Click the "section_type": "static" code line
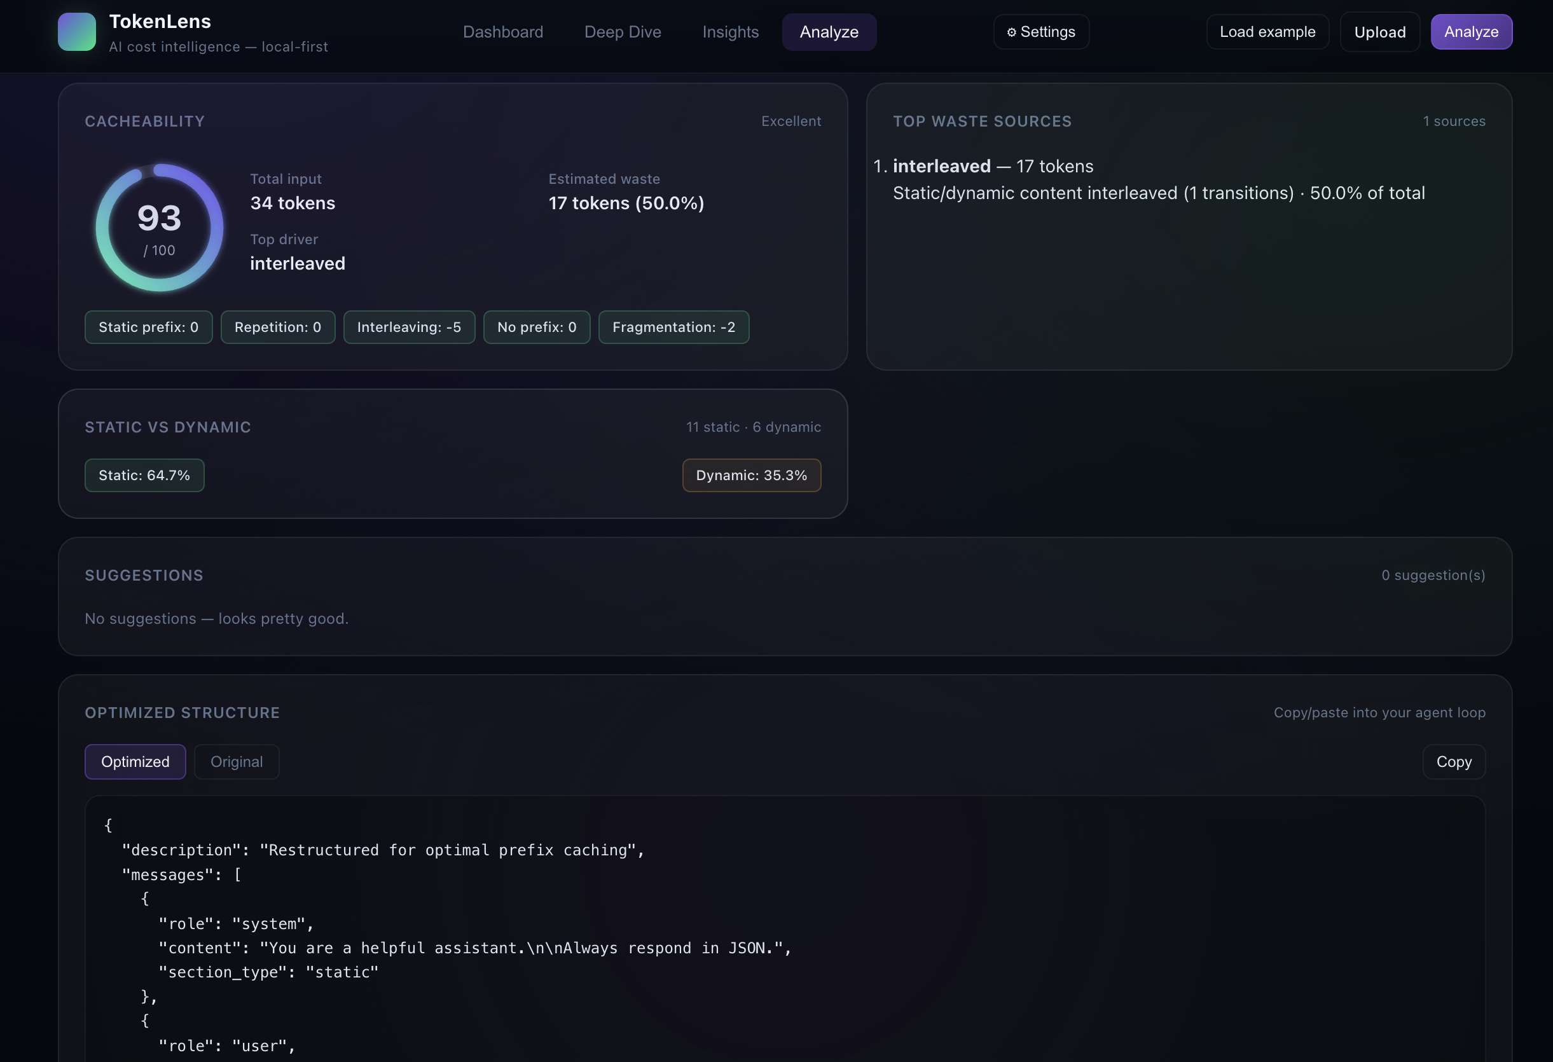The width and height of the screenshot is (1553, 1062). click(x=268, y=972)
